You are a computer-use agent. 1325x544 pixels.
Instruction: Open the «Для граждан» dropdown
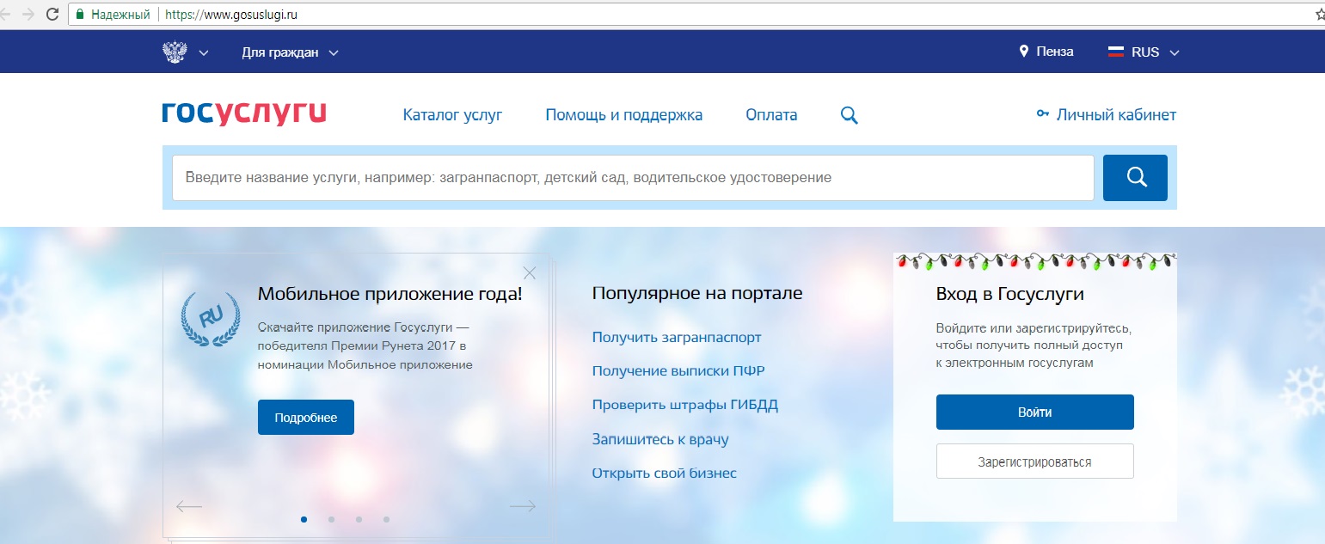point(290,52)
